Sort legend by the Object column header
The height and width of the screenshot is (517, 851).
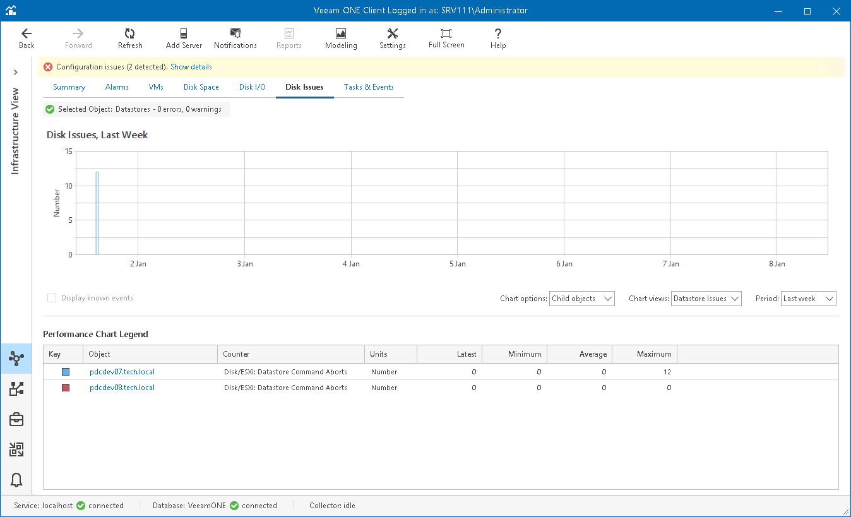150,354
